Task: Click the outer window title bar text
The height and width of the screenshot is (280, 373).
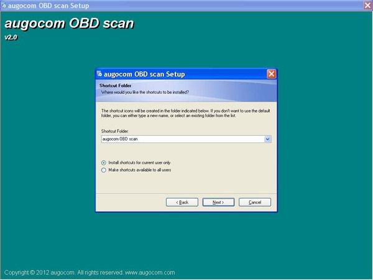Action: 36,4
